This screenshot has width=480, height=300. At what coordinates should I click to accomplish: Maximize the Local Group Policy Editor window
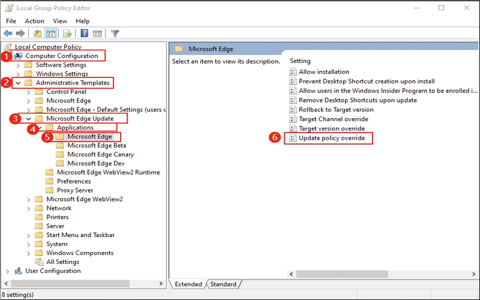click(x=441, y=8)
